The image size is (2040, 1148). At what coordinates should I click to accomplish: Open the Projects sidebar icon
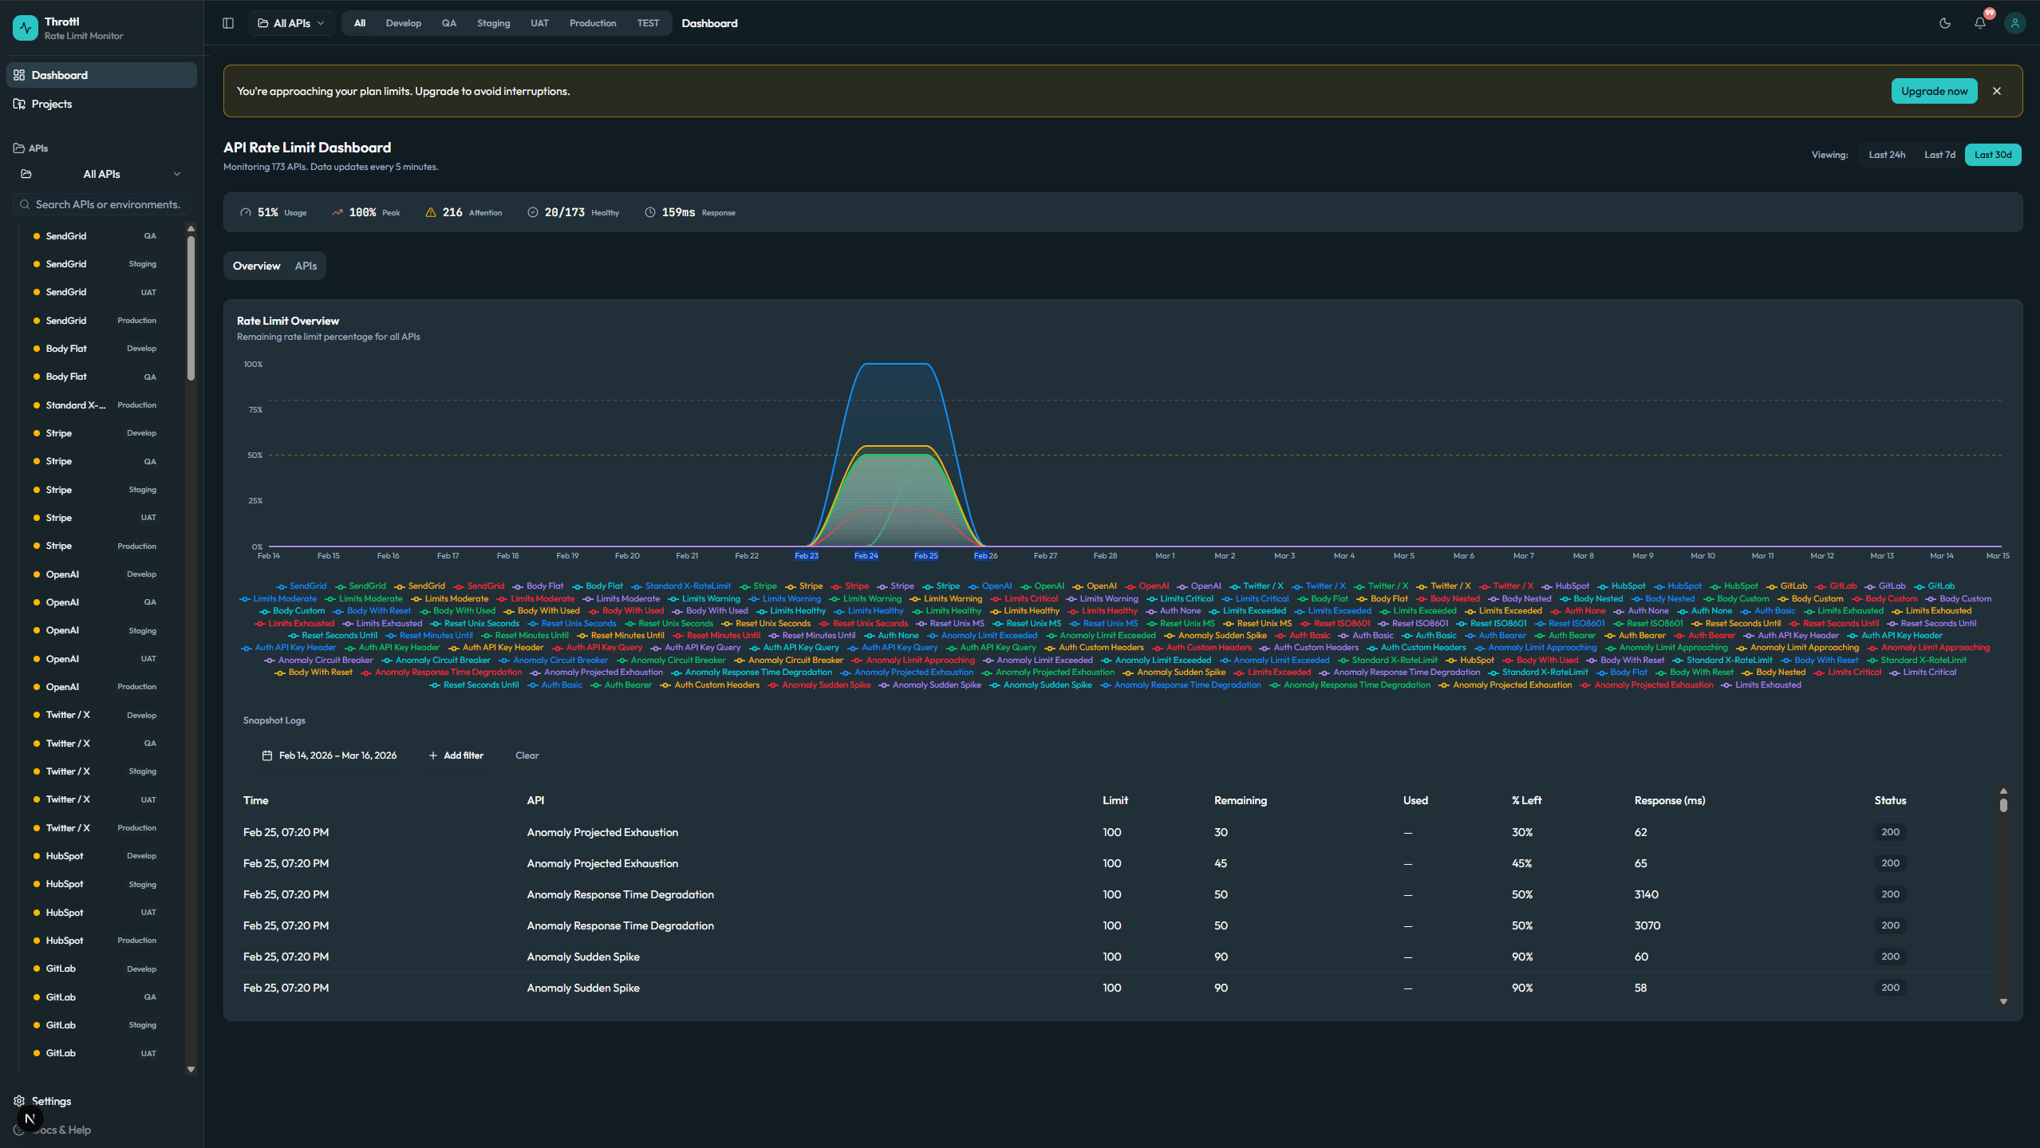19,104
